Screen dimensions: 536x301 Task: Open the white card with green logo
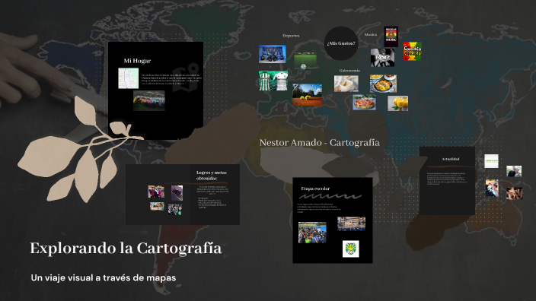(491, 161)
